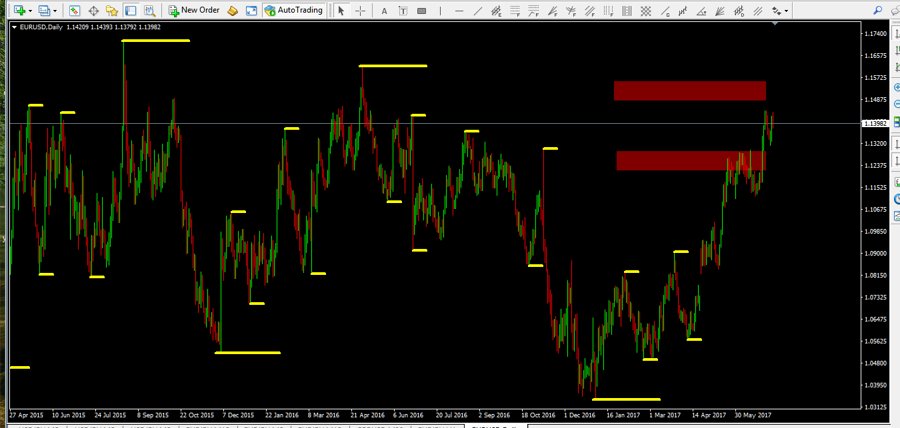Image resolution: width=900 pixels, height=428 pixels.
Task: Select the highest yellow line near 1.17400
Action: click(156, 41)
